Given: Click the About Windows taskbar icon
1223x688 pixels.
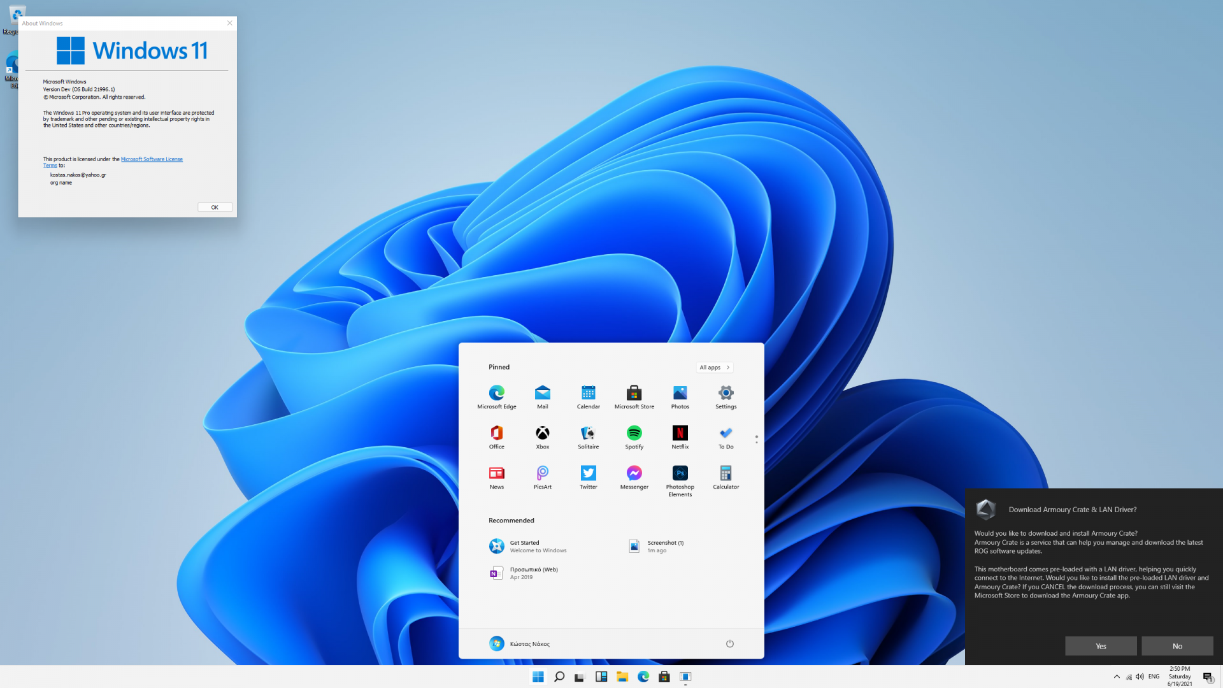Looking at the screenshot, I should tap(685, 677).
